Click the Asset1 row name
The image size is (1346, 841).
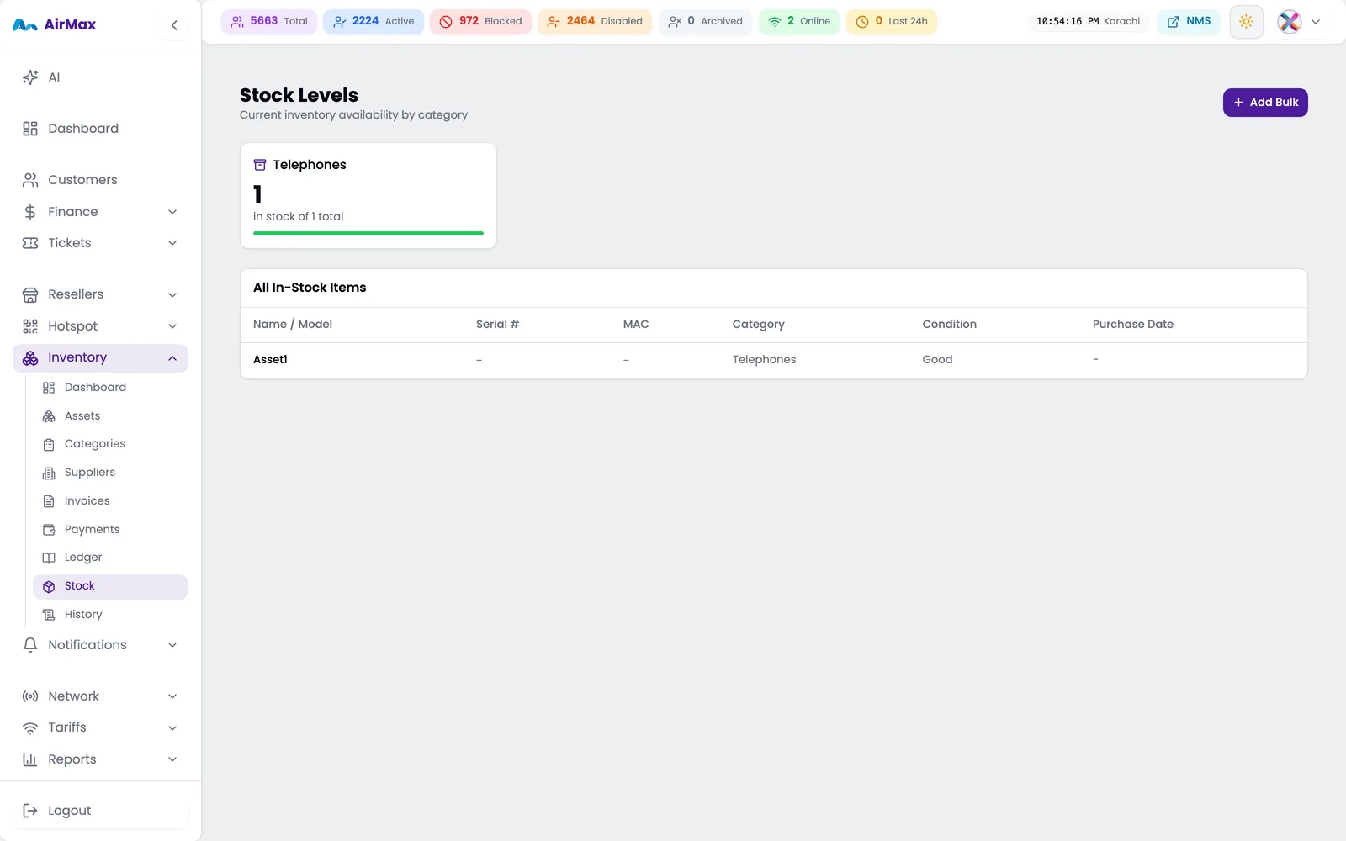(270, 360)
